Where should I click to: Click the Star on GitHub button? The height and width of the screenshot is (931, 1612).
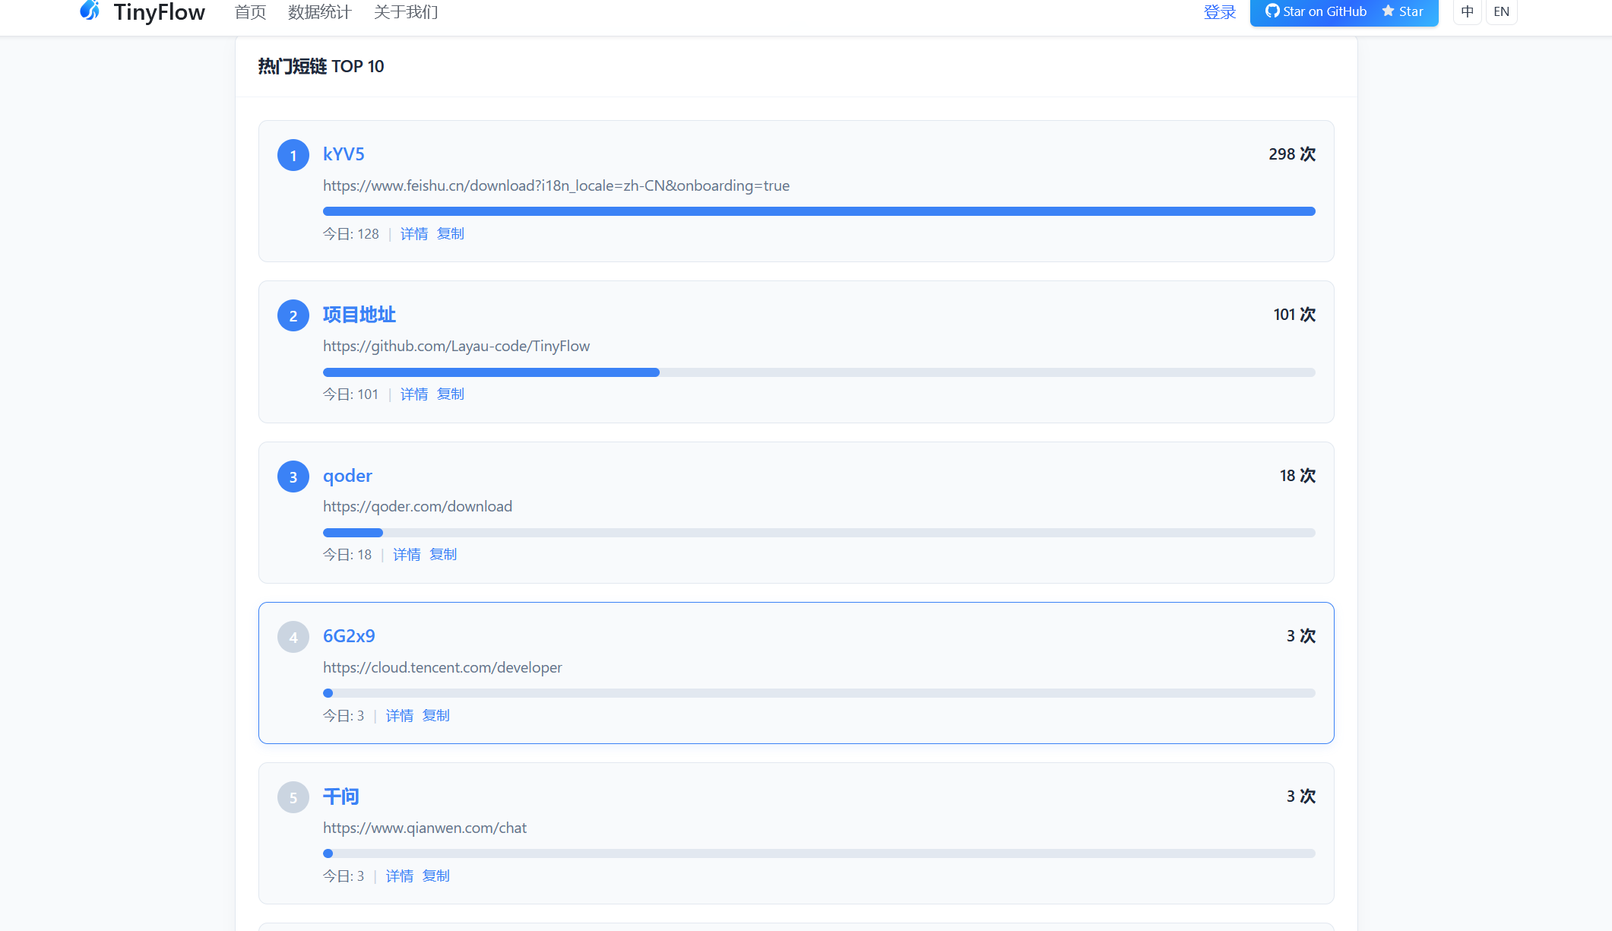(x=1316, y=11)
